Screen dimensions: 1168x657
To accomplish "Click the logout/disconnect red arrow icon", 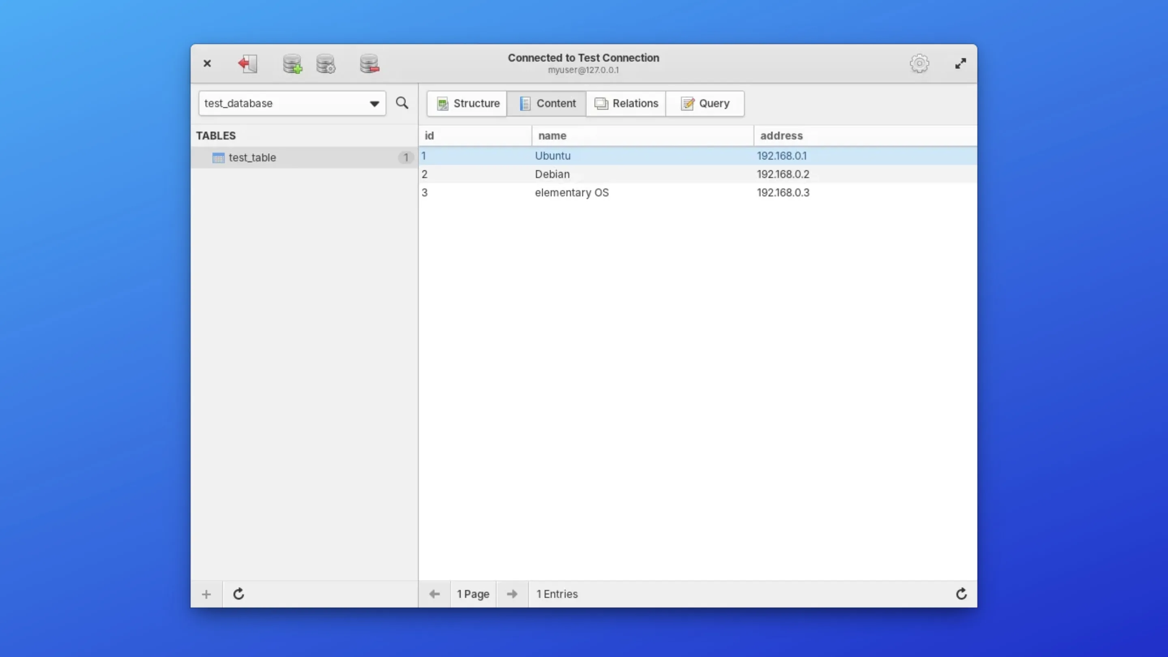I will coord(247,64).
